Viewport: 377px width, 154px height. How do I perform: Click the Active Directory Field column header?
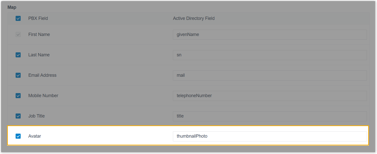(194, 18)
